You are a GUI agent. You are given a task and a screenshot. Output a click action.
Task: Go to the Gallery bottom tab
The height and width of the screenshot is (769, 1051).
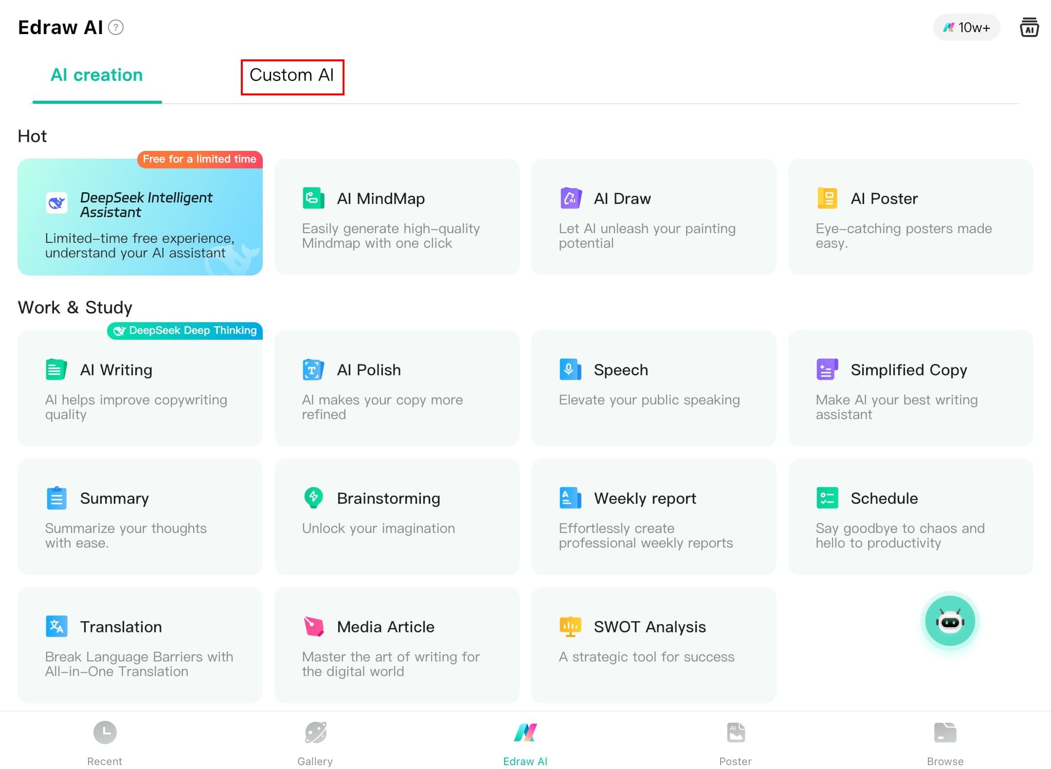[x=315, y=743]
